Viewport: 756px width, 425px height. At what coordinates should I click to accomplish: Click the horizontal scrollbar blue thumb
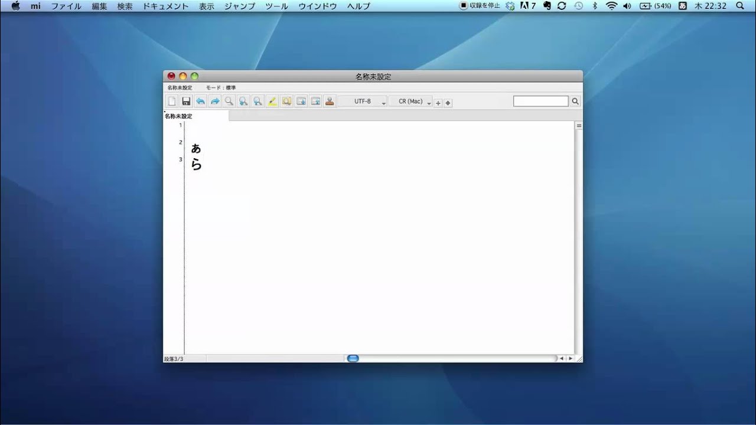pos(353,358)
